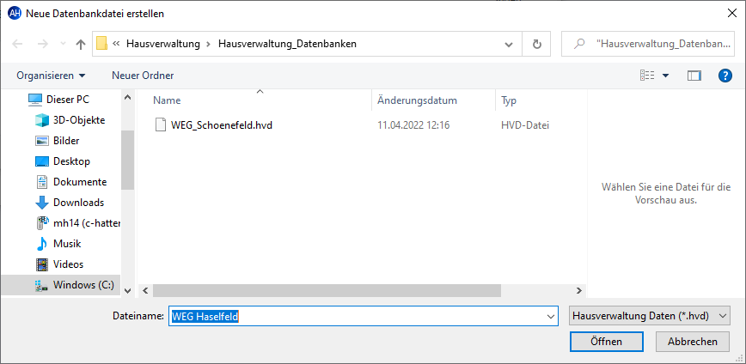Select 3D-Objekte in navigation pane

(x=78, y=120)
